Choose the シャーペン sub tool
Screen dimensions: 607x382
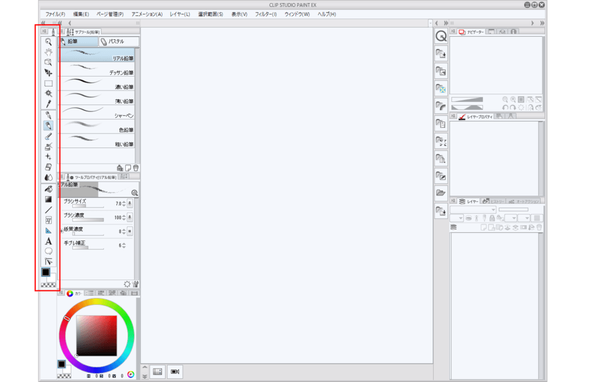98,114
